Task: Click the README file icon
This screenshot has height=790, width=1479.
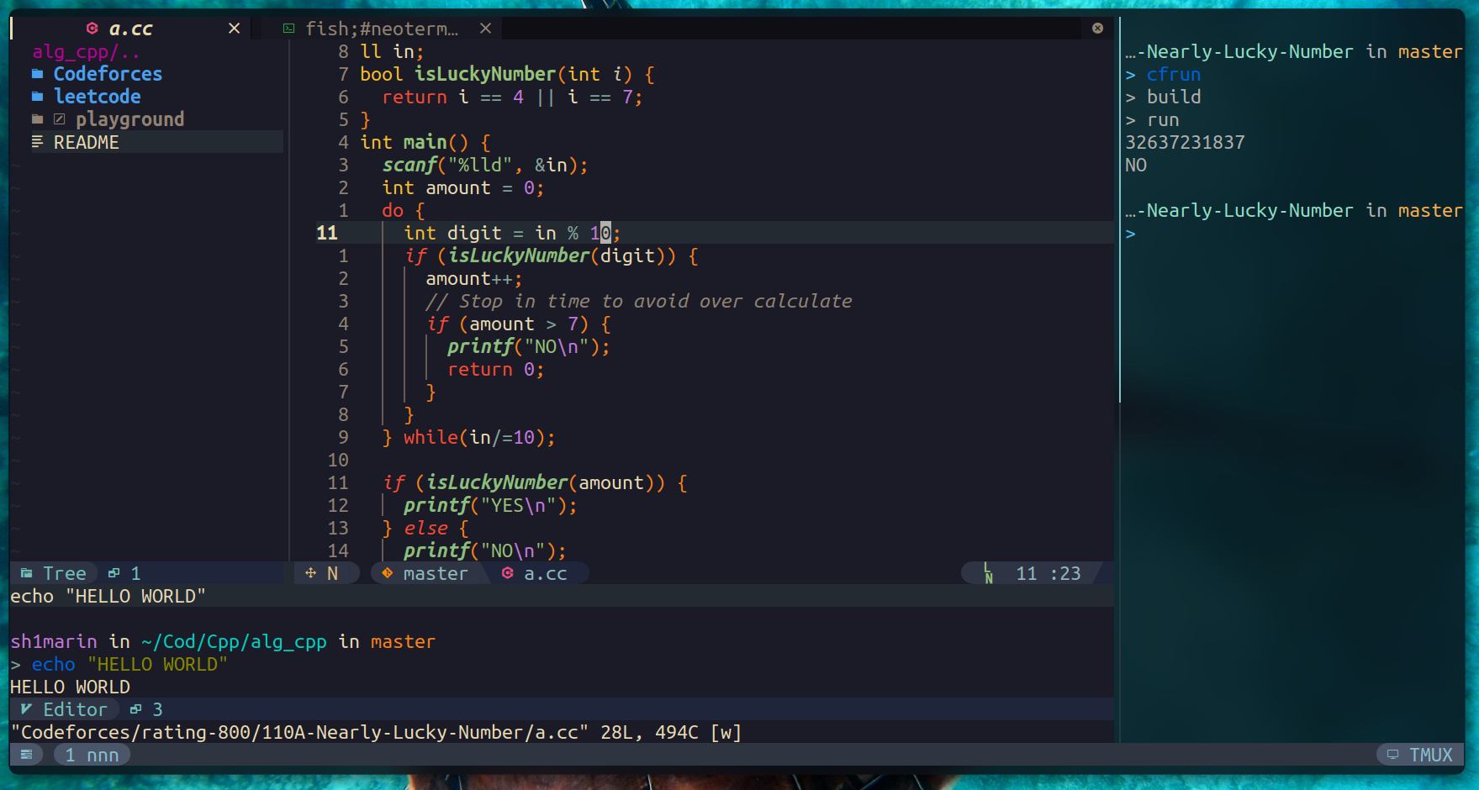Action: (x=37, y=142)
